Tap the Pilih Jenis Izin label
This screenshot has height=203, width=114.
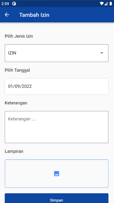(19, 36)
